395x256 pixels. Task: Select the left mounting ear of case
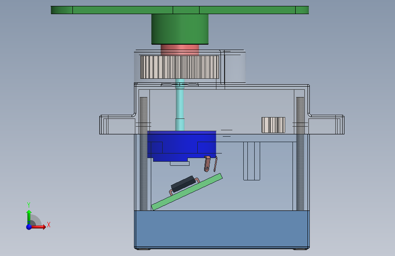coord(118,124)
